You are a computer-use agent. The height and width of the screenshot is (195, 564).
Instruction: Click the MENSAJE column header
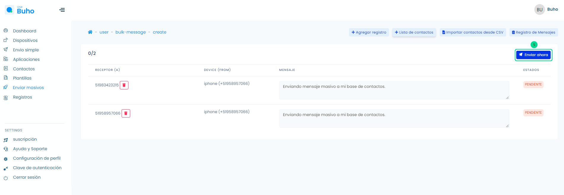[287, 70]
